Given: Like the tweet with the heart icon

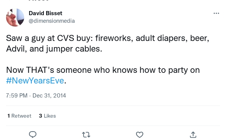Looking at the screenshot, I should click(140, 135).
